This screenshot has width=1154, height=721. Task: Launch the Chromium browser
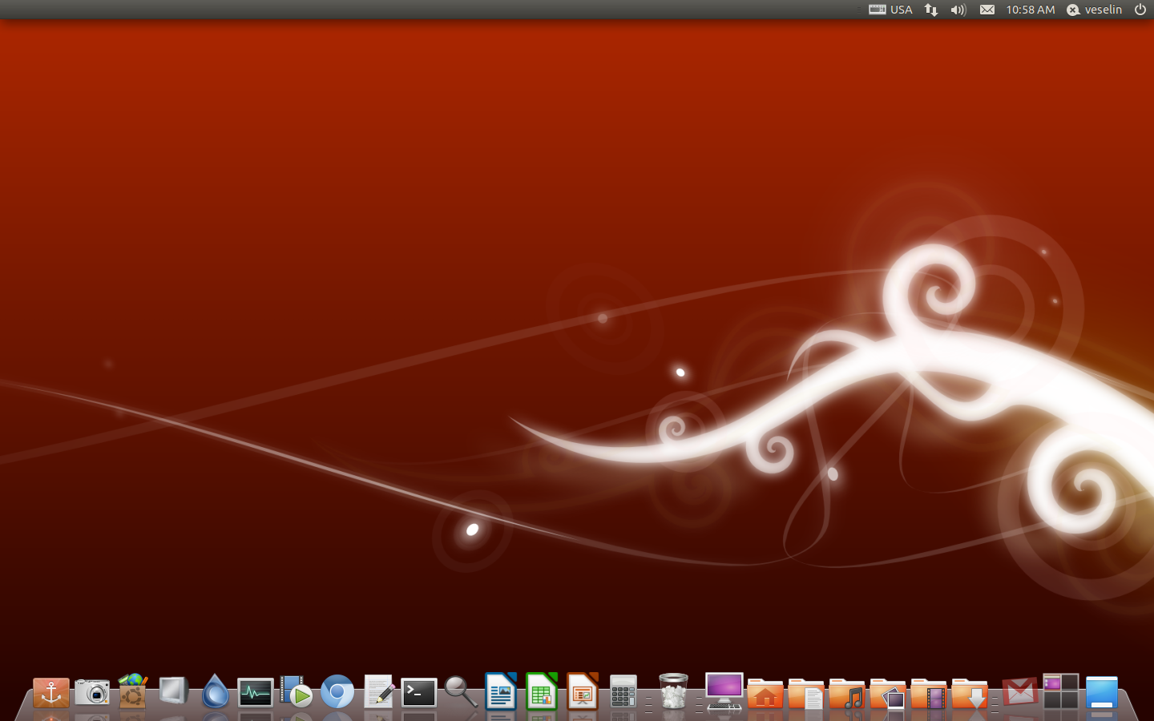[x=337, y=692]
